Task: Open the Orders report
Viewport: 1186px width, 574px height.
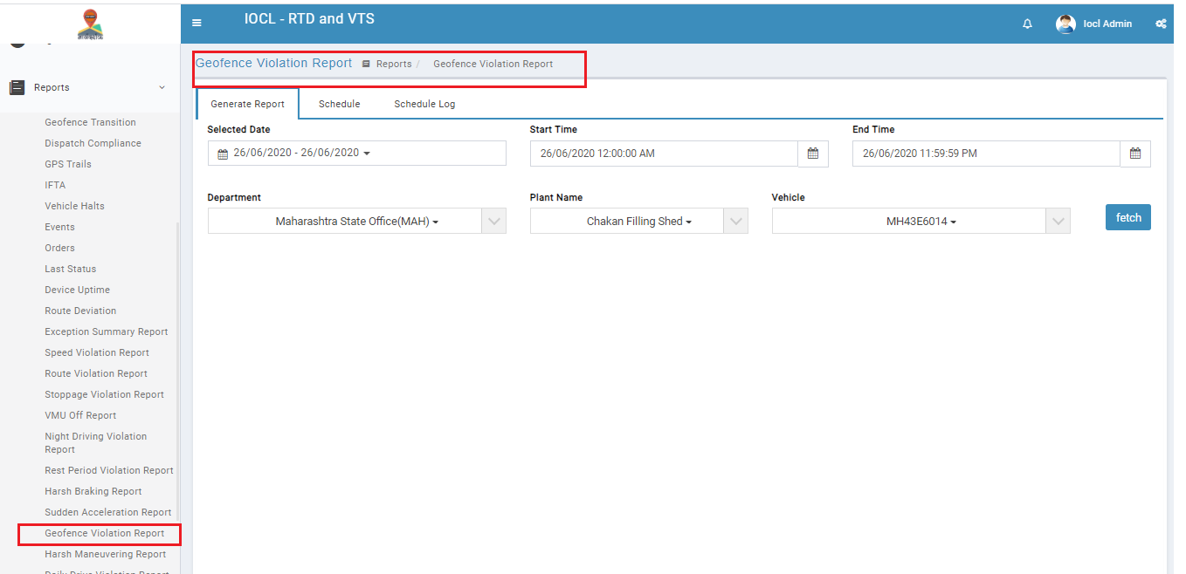Action: pyautogui.click(x=59, y=248)
